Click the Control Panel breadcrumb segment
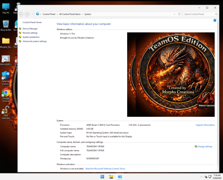This screenshot has height=180, width=223. (49, 14)
